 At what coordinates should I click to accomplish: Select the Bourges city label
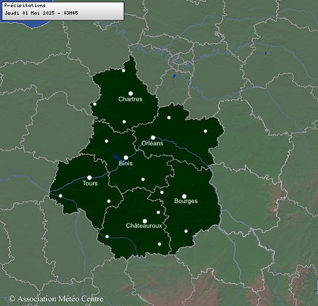pyautogui.click(x=186, y=201)
